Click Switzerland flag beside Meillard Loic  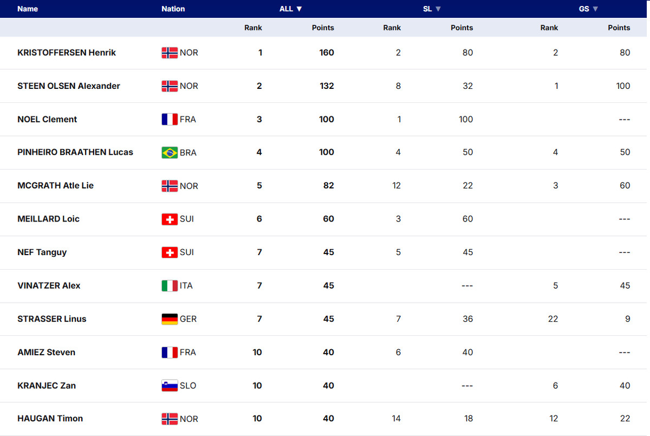tap(170, 219)
